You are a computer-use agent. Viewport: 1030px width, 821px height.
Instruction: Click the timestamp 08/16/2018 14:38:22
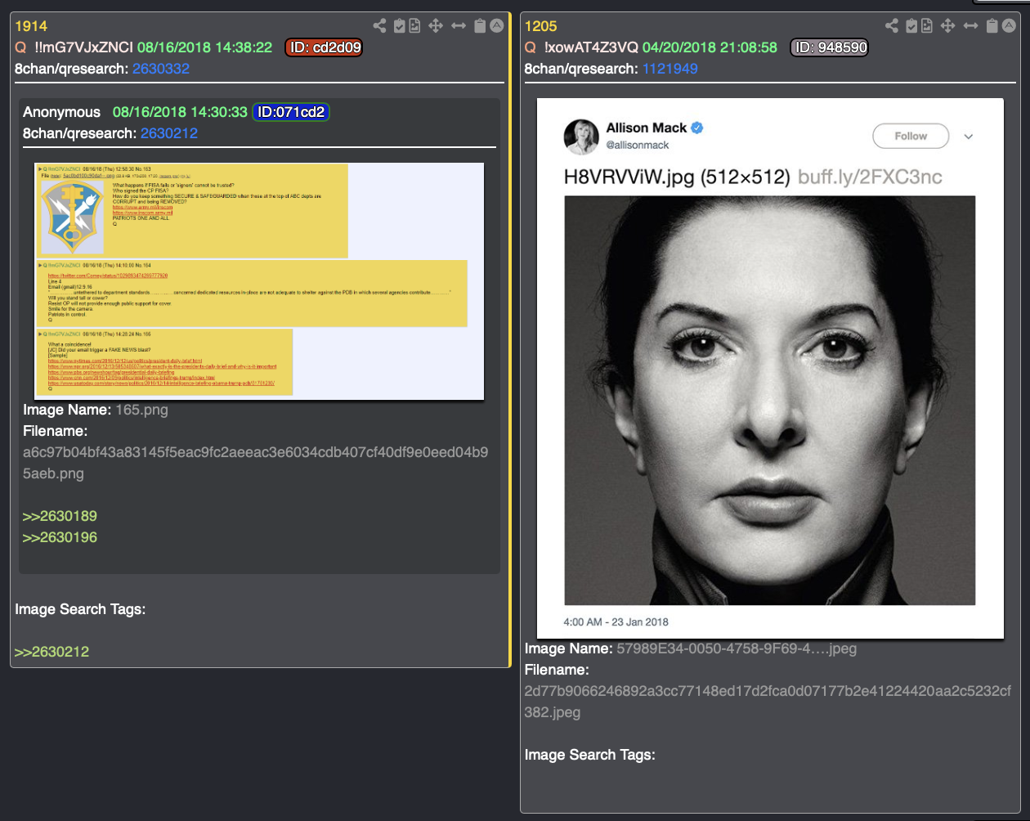click(204, 47)
